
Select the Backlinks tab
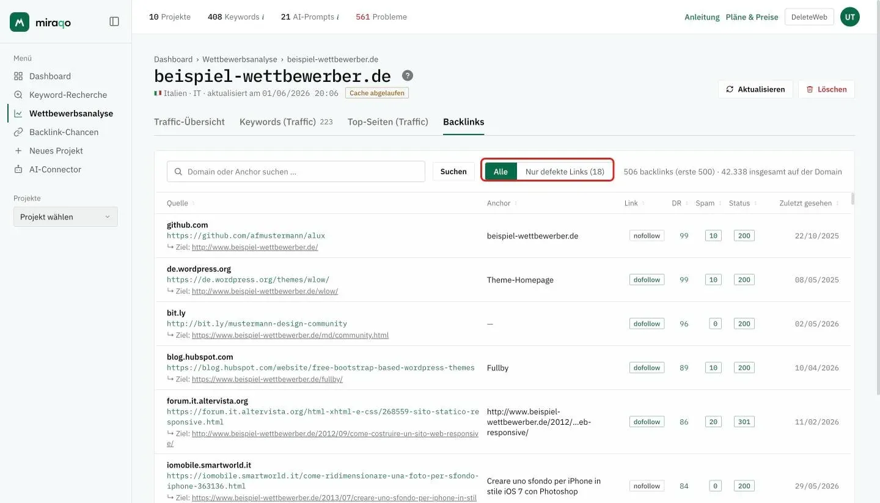(464, 122)
